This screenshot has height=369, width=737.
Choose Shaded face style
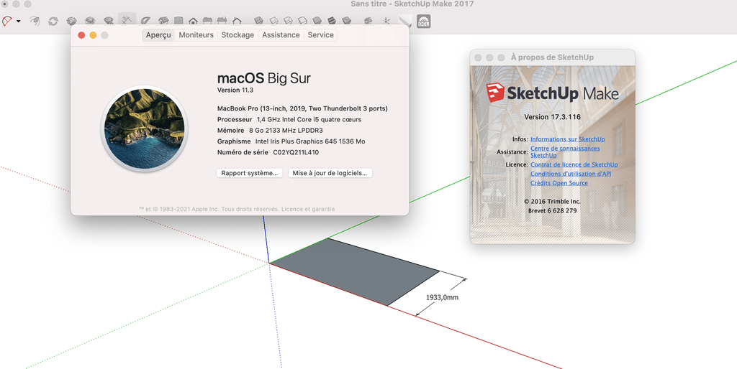pyautogui.click(x=317, y=21)
